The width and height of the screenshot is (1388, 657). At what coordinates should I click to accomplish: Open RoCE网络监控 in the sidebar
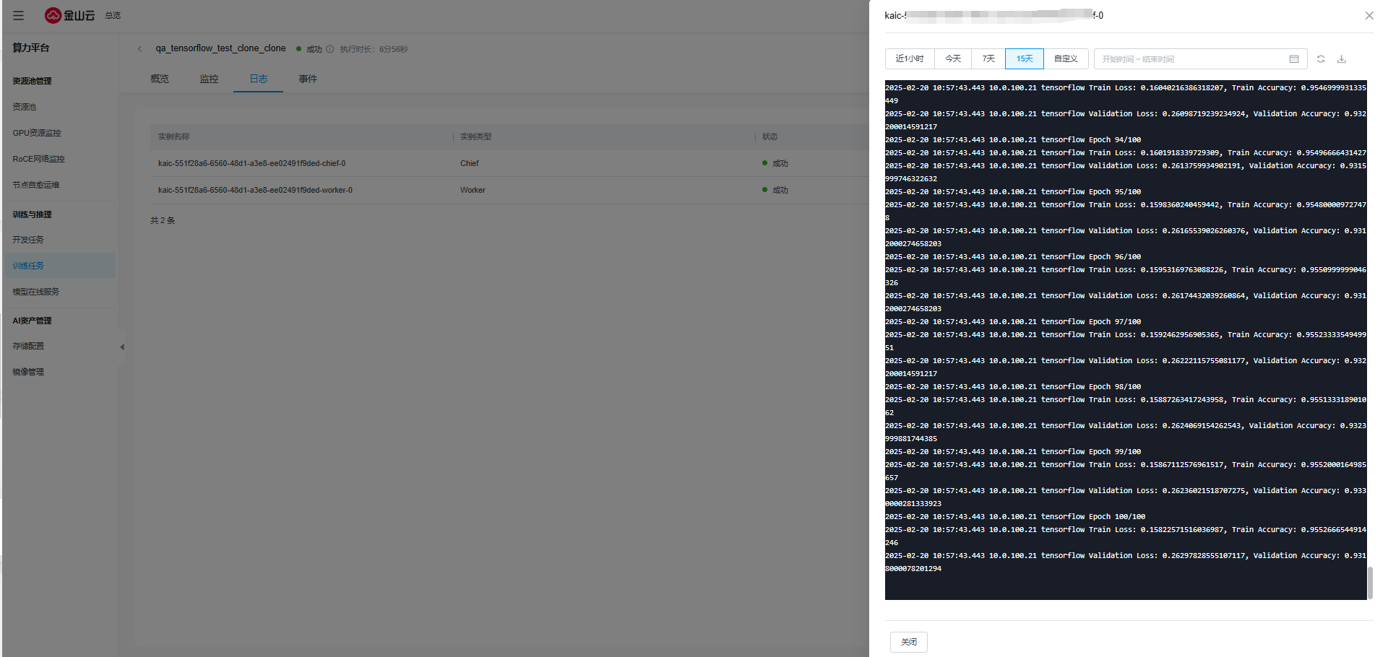(x=39, y=159)
